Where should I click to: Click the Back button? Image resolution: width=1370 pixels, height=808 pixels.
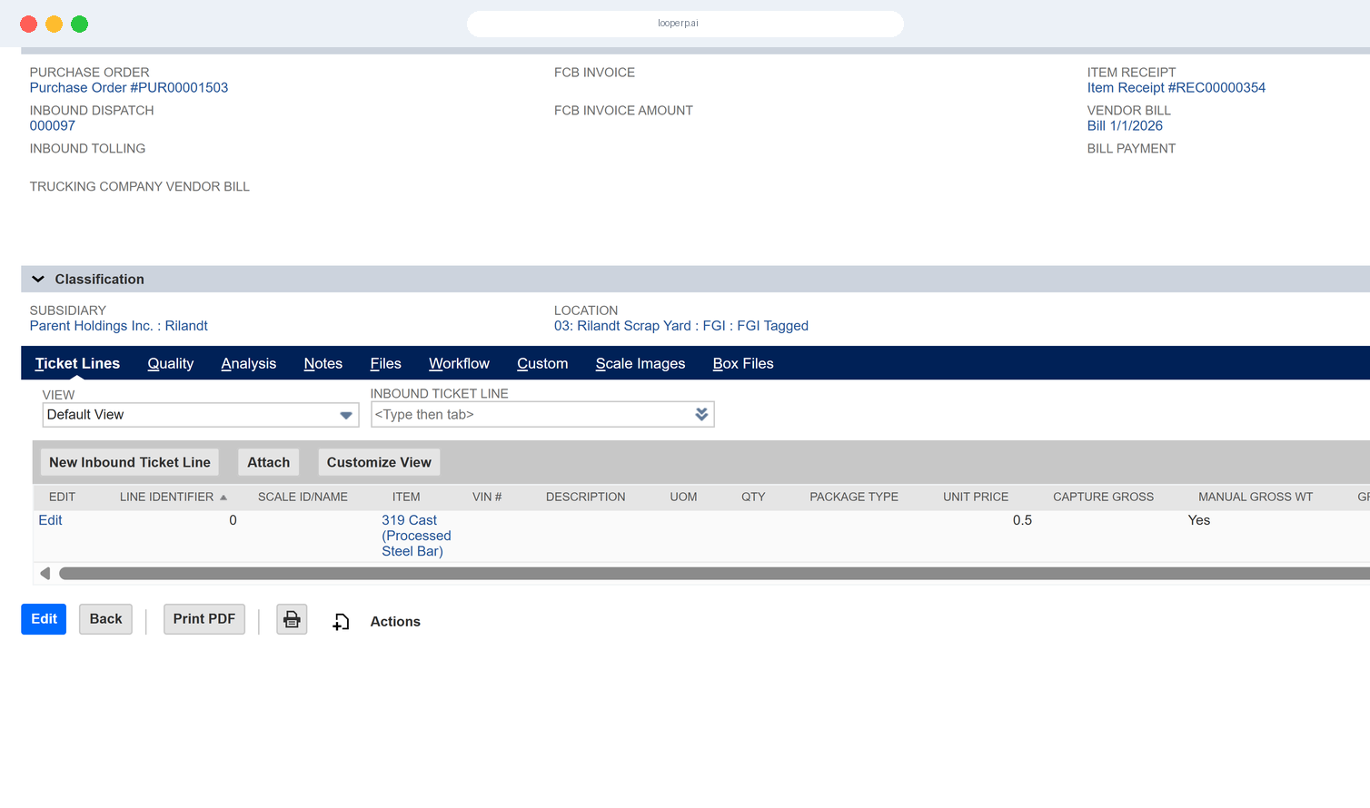pos(105,619)
